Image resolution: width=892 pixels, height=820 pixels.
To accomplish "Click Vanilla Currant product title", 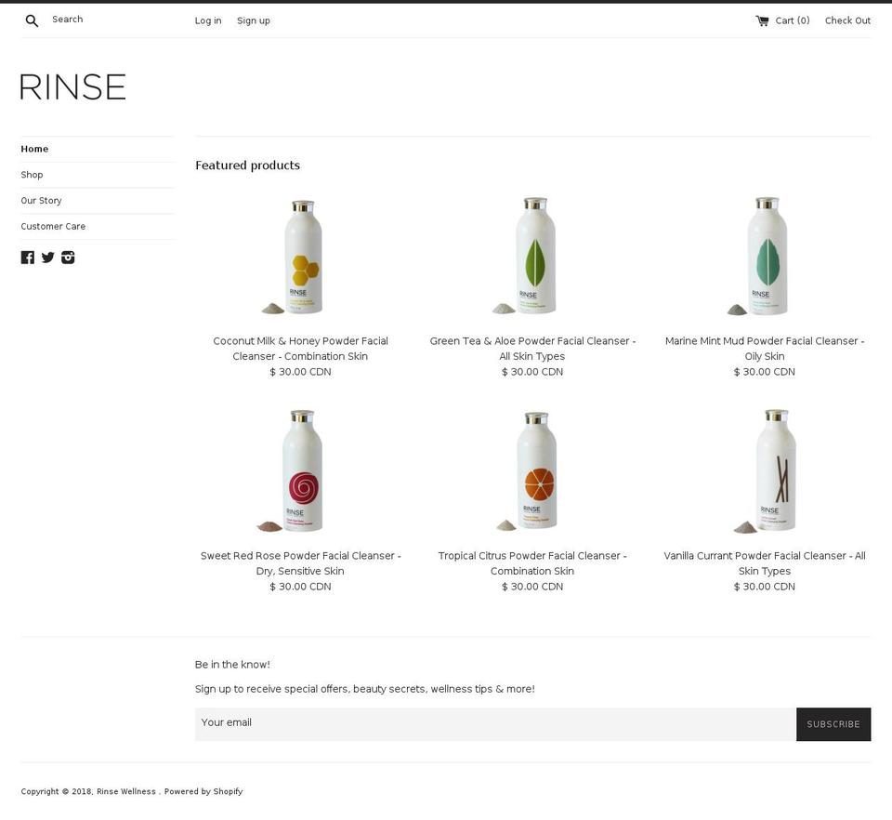I will [764, 562].
